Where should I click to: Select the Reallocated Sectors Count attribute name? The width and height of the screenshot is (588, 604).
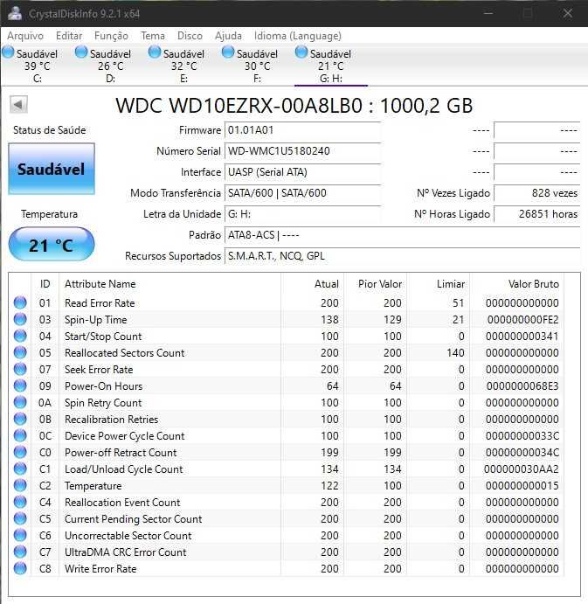(x=124, y=352)
